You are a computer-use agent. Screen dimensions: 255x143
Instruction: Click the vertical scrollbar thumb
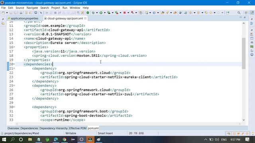click(243, 53)
